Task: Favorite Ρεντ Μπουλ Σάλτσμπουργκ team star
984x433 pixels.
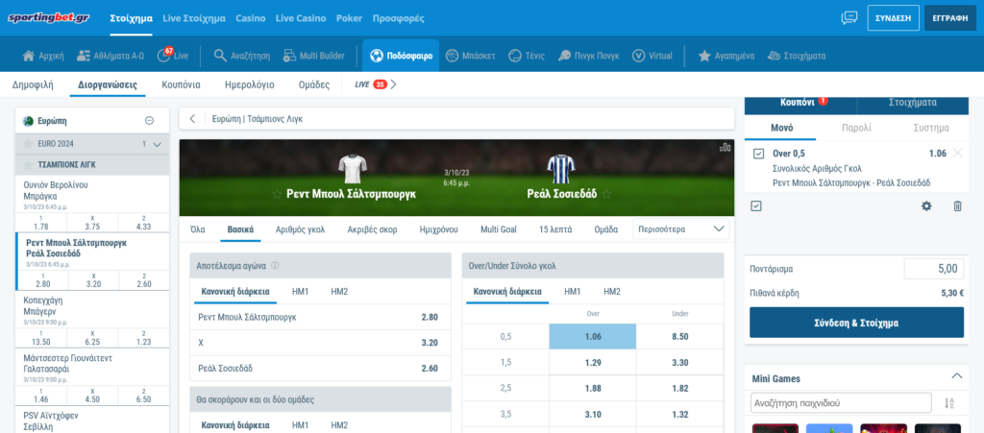Action: 277,194
